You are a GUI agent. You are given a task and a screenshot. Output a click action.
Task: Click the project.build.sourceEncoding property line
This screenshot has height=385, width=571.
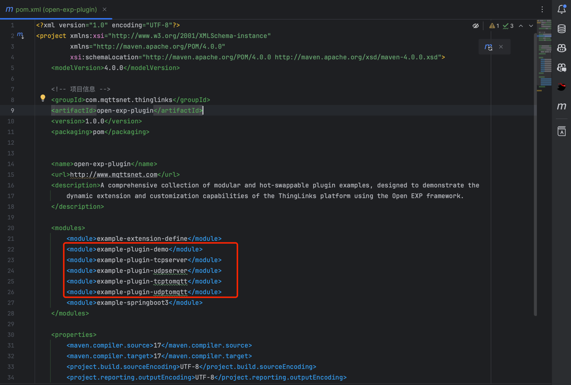pos(191,367)
